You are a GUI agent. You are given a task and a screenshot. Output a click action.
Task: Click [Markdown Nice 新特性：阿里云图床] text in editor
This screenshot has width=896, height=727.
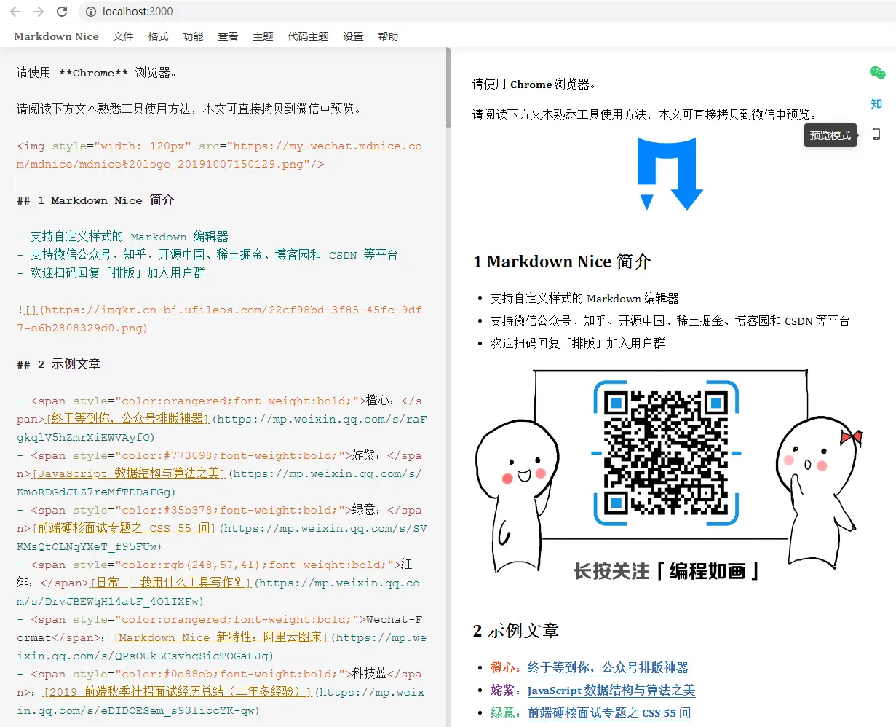tap(222, 637)
